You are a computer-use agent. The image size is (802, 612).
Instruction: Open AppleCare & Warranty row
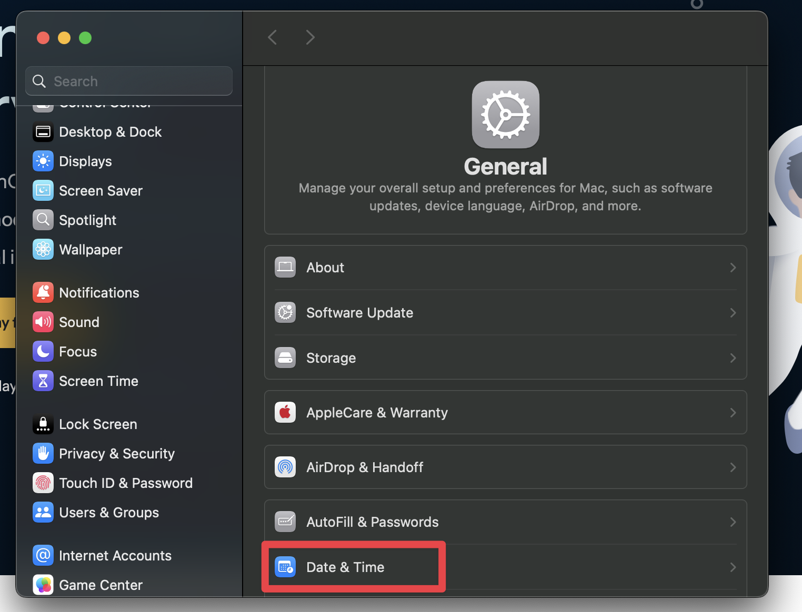point(377,413)
